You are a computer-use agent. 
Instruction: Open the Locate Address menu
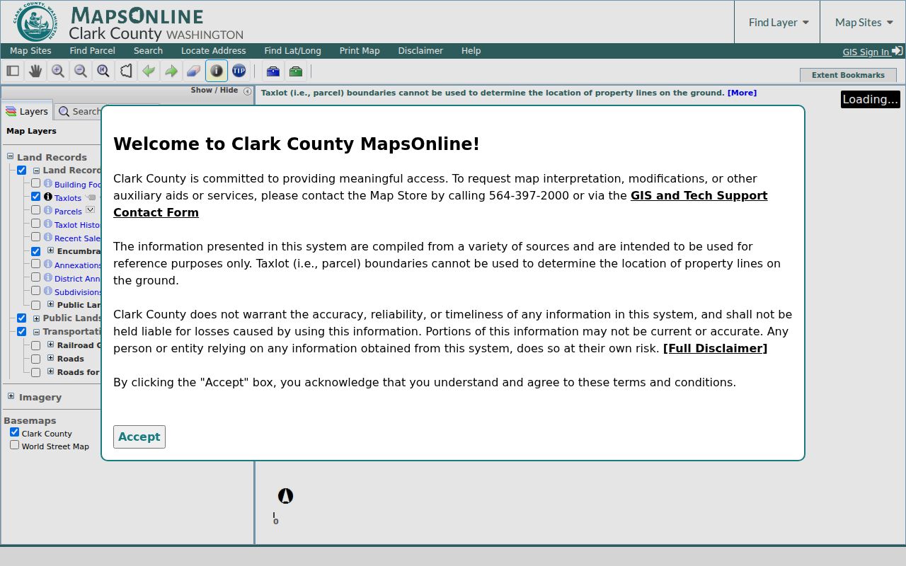tap(213, 51)
